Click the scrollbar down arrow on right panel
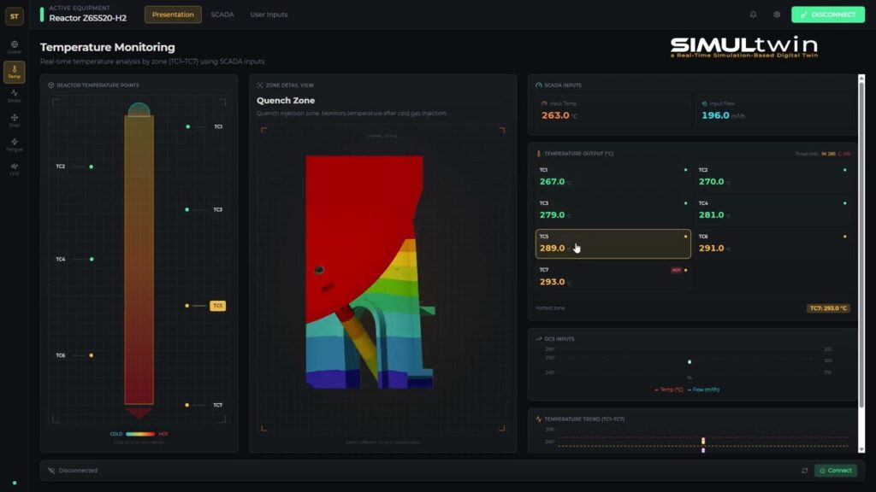Screen dimensions: 876x492 (x=861, y=449)
